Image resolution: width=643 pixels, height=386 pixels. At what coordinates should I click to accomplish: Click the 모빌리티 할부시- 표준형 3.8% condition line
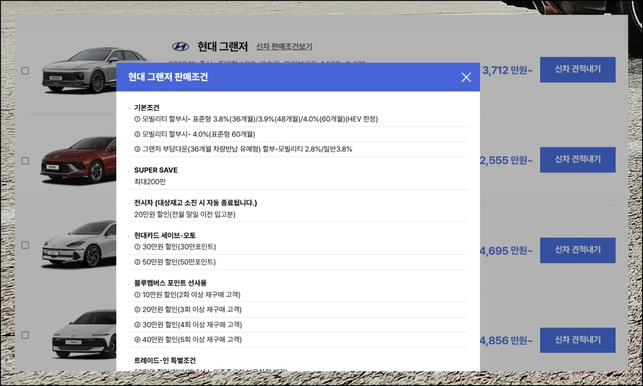(256, 119)
